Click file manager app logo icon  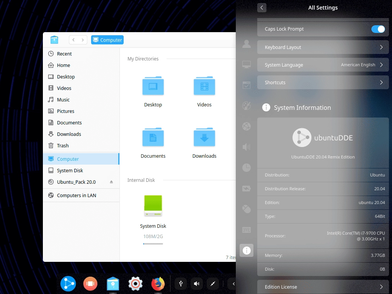pyautogui.click(x=54, y=40)
